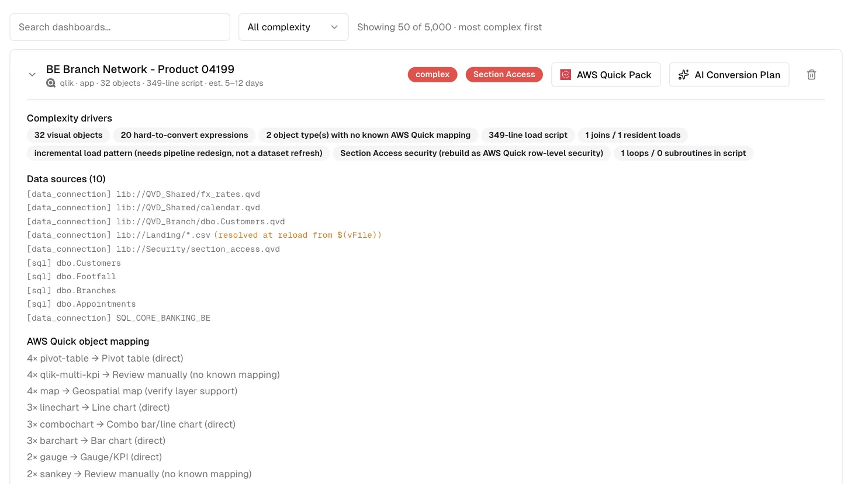Click the 2× sankey mapping row

click(139, 474)
